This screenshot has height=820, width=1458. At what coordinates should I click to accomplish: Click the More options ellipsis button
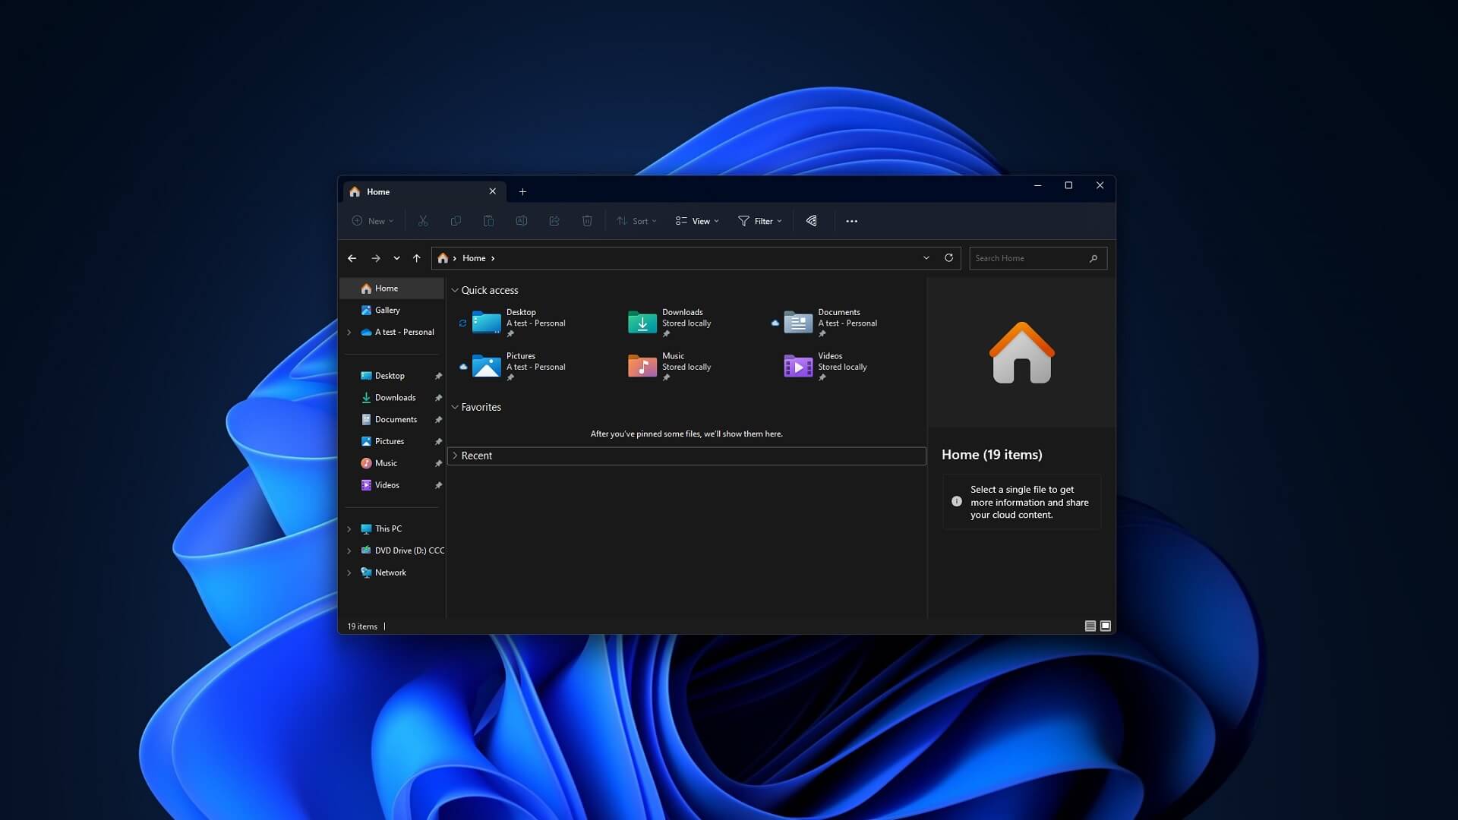[x=851, y=220]
